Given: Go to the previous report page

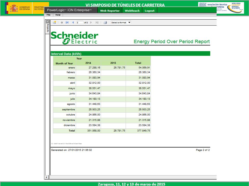Looking at the screenshot, I should (73, 22).
